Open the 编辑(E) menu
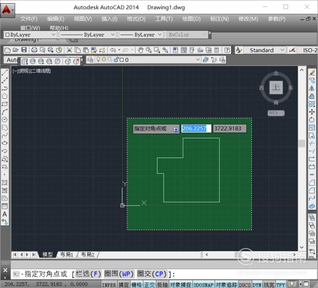Viewport: 318px width, 288px height. click(x=56, y=19)
